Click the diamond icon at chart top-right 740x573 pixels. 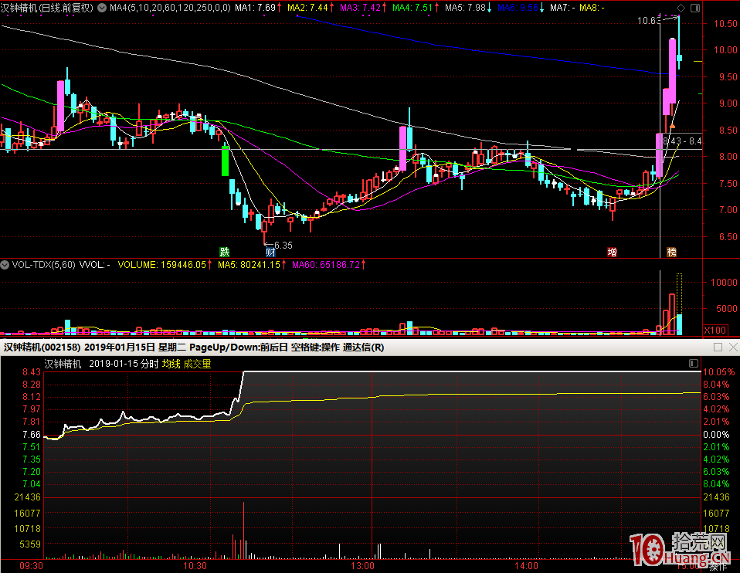(679, 8)
